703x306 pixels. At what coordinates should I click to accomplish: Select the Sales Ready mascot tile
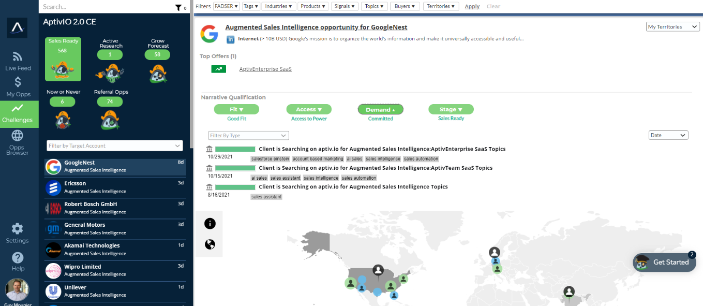pos(63,59)
